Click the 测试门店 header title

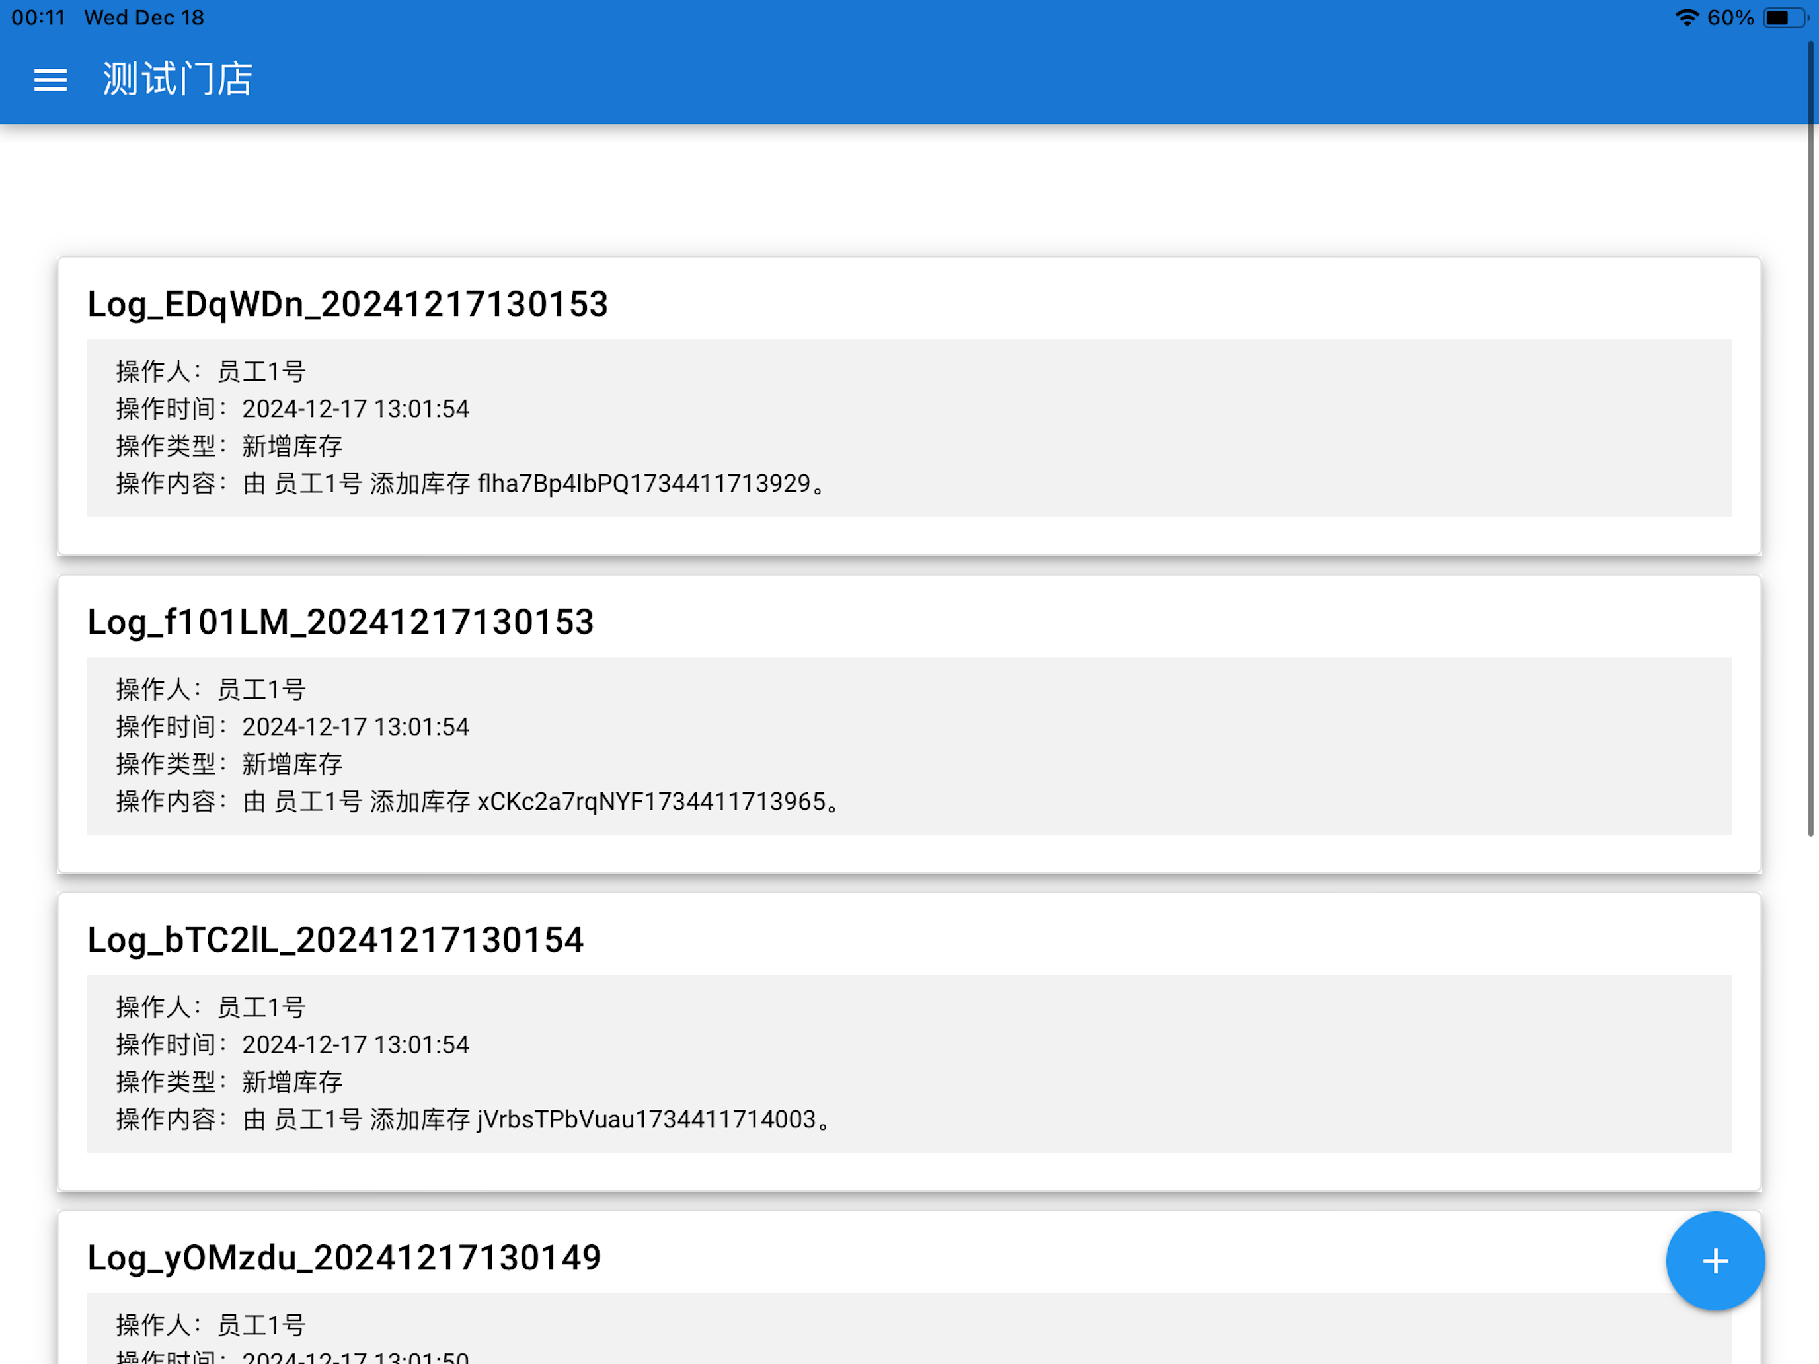point(178,80)
